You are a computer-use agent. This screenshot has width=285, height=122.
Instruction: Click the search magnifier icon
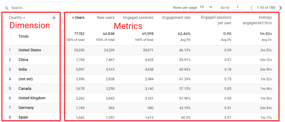7,8
